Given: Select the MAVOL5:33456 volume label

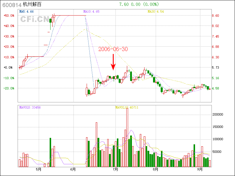Looking at the screenshot, I should [30, 107].
